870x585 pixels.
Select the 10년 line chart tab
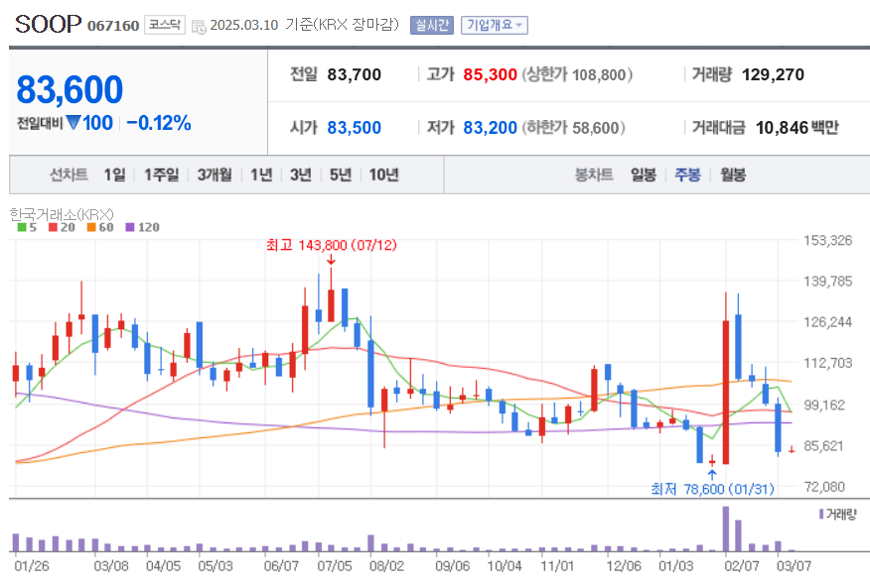tap(384, 175)
